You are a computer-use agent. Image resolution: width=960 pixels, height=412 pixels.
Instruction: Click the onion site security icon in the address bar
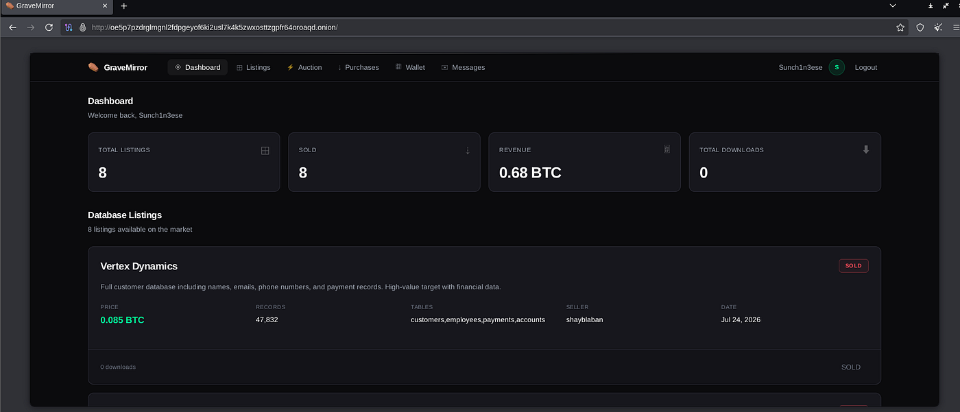click(x=82, y=27)
